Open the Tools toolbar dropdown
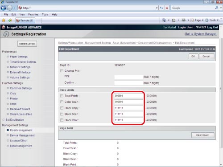Viewport: 223px width, 167px height. pos(212,20)
